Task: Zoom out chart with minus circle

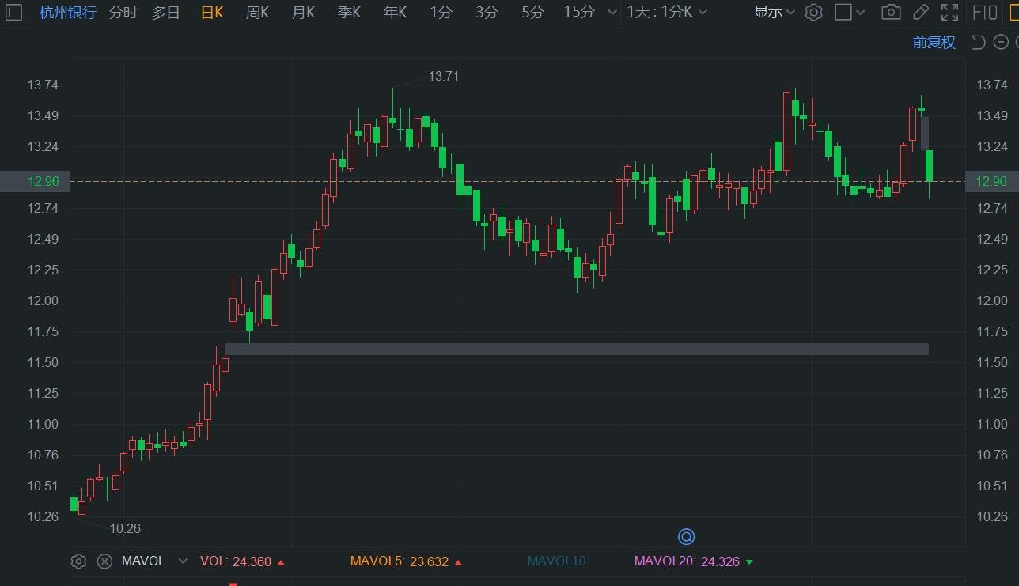Action: click(1002, 43)
